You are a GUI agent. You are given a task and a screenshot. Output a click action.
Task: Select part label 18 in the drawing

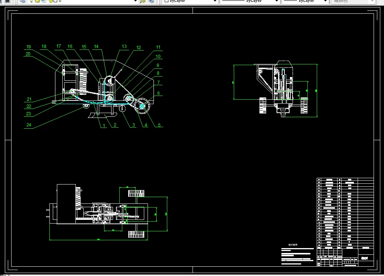coord(44,46)
